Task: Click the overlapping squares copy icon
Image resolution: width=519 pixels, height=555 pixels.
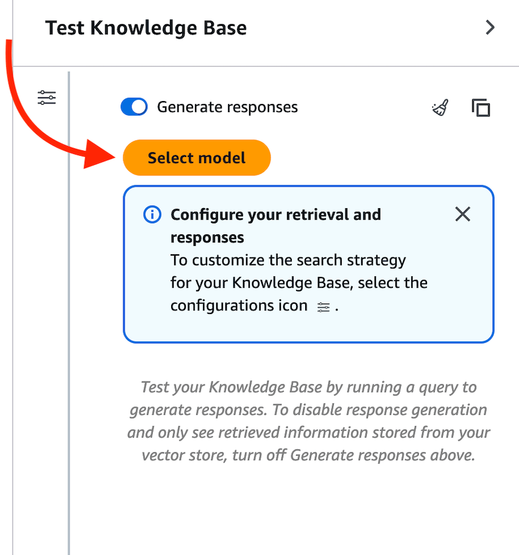Action: click(481, 108)
